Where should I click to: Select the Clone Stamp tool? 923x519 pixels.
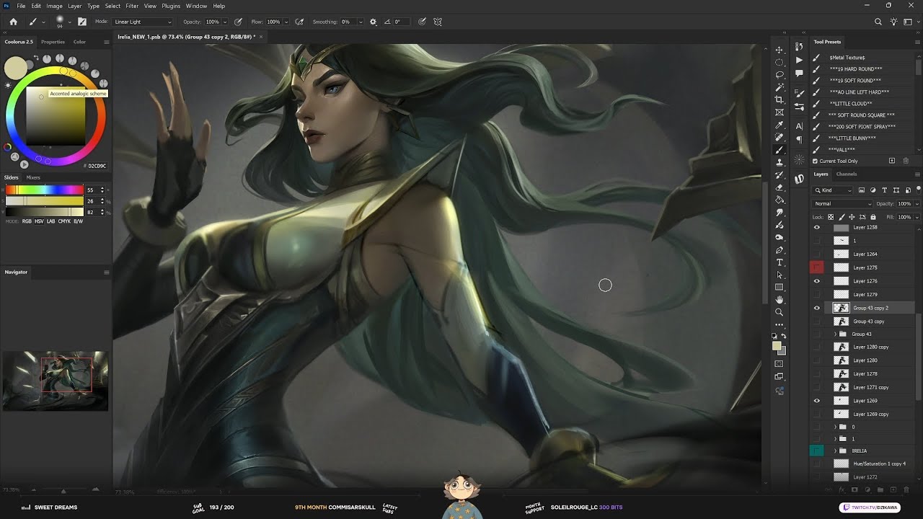click(779, 162)
